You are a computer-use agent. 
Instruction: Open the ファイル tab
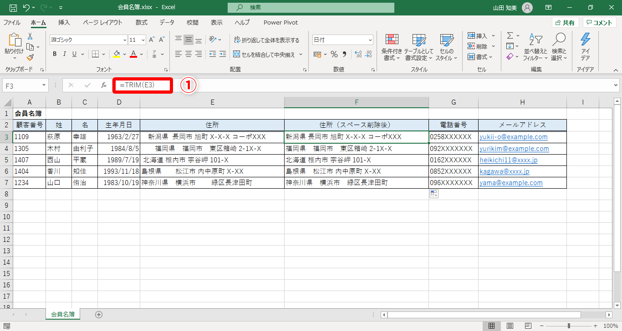click(12, 23)
